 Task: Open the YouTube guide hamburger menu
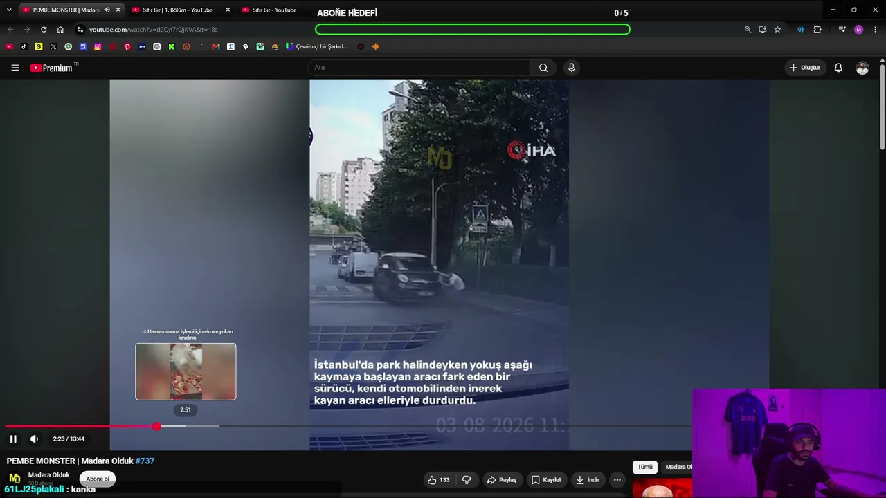click(x=15, y=68)
